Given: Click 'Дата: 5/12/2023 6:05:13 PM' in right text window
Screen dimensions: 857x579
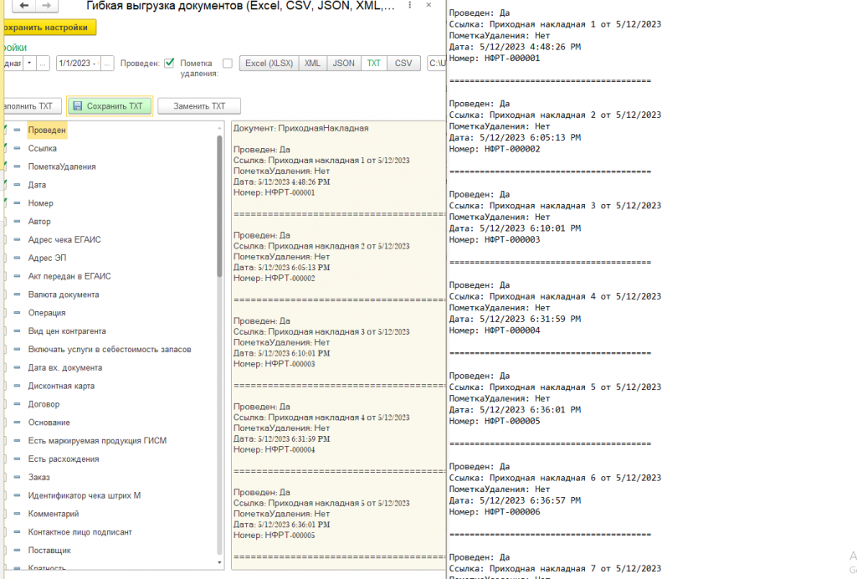Looking at the screenshot, I should (516, 137).
